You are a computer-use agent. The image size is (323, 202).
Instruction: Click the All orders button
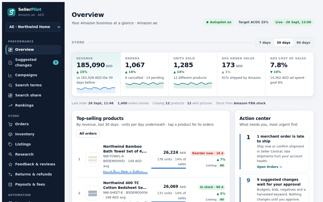[x=88, y=134]
